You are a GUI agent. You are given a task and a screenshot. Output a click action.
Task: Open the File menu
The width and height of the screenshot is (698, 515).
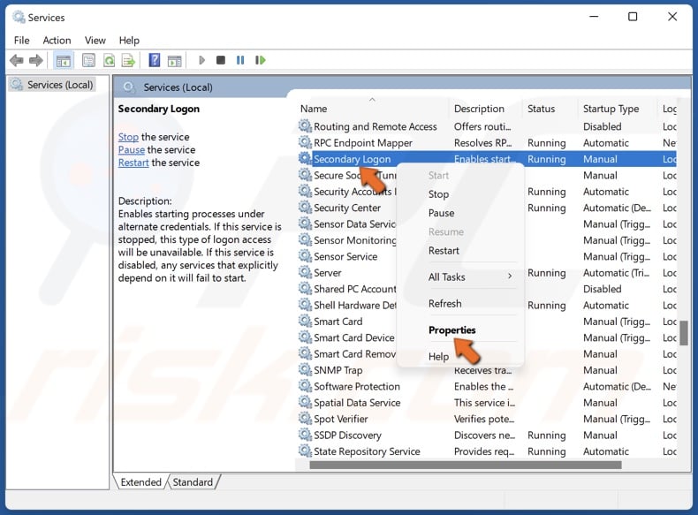click(x=21, y=40)
